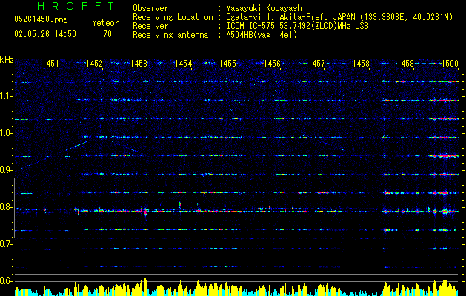Click the 1453 time marker
Image resolution: width=466 pixels, height=296 pixels.
click(x=139, y=63)
